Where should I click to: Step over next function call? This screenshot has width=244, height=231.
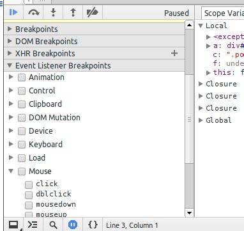34,13
